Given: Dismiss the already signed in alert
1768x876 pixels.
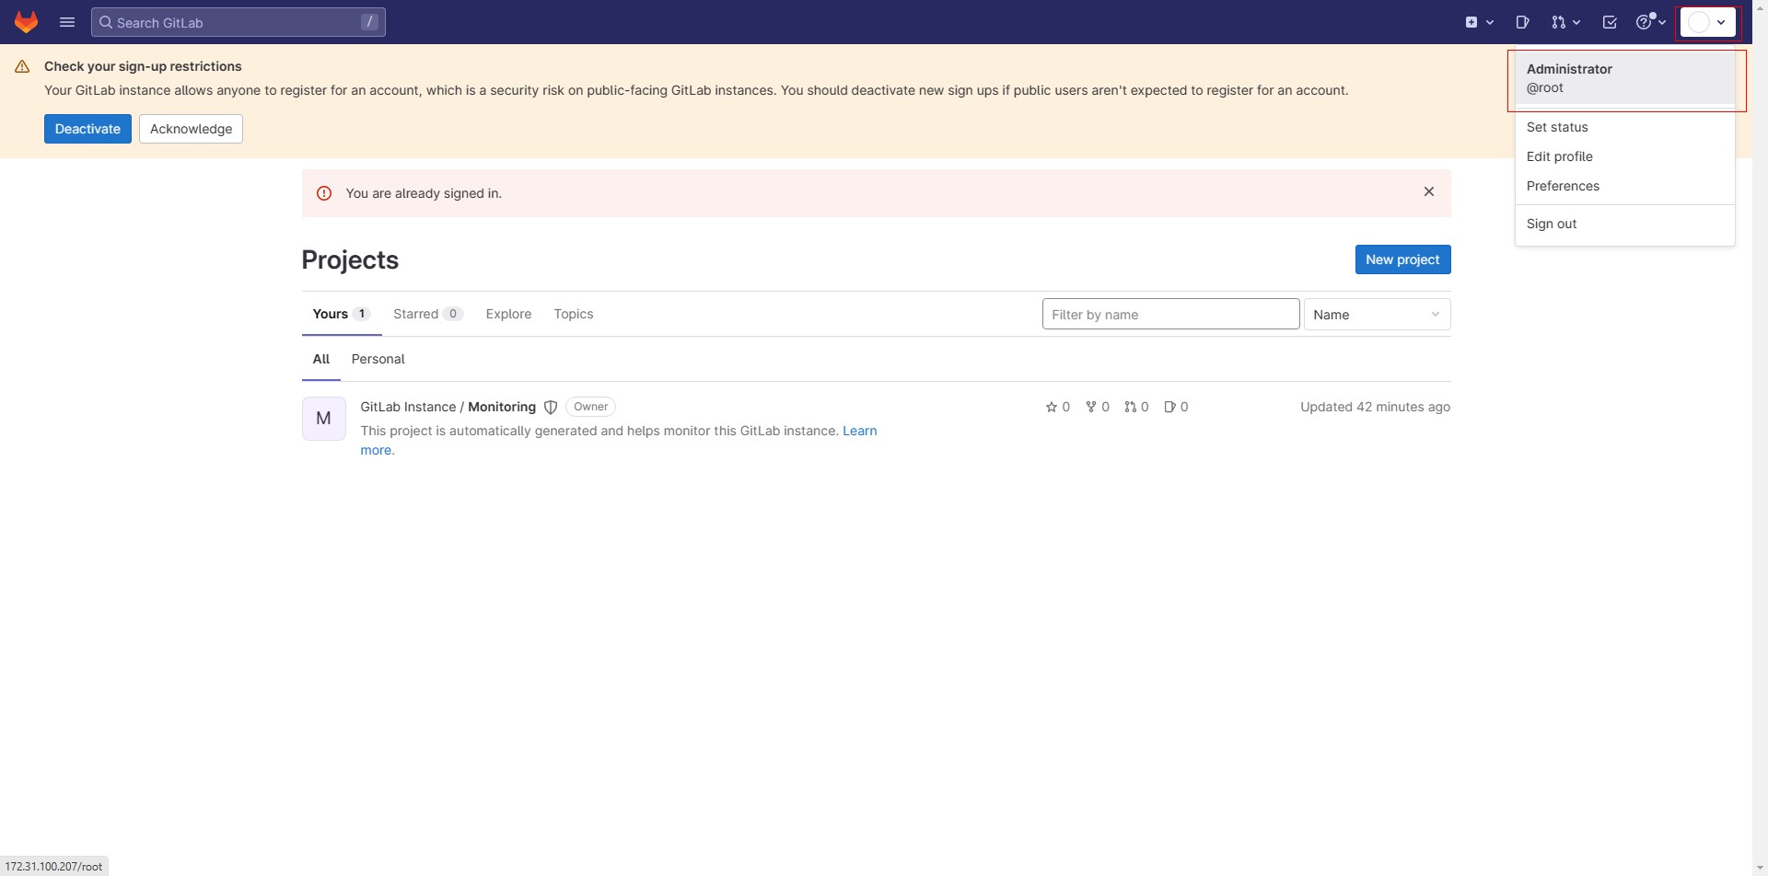Looking at the screenshot, I should [1429, 192].
